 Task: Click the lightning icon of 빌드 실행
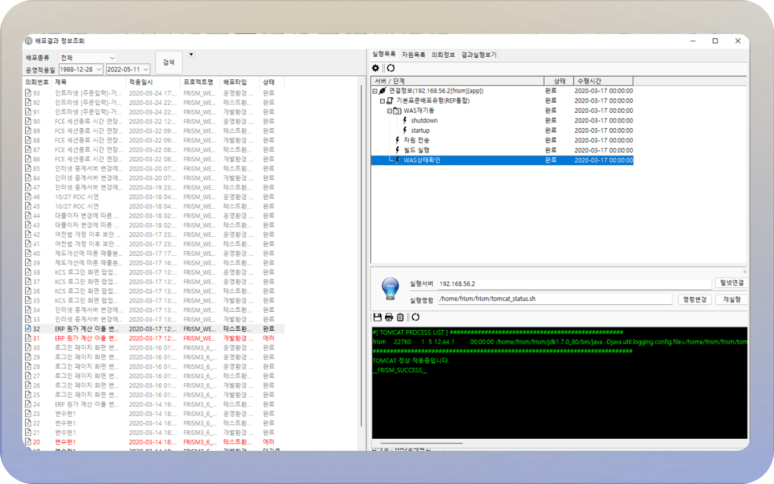point(397,150)
